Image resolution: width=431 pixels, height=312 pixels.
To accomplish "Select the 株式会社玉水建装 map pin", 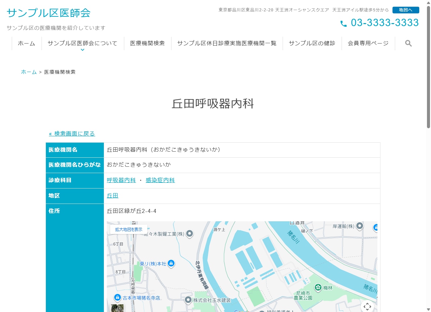I will coord(188,300).
